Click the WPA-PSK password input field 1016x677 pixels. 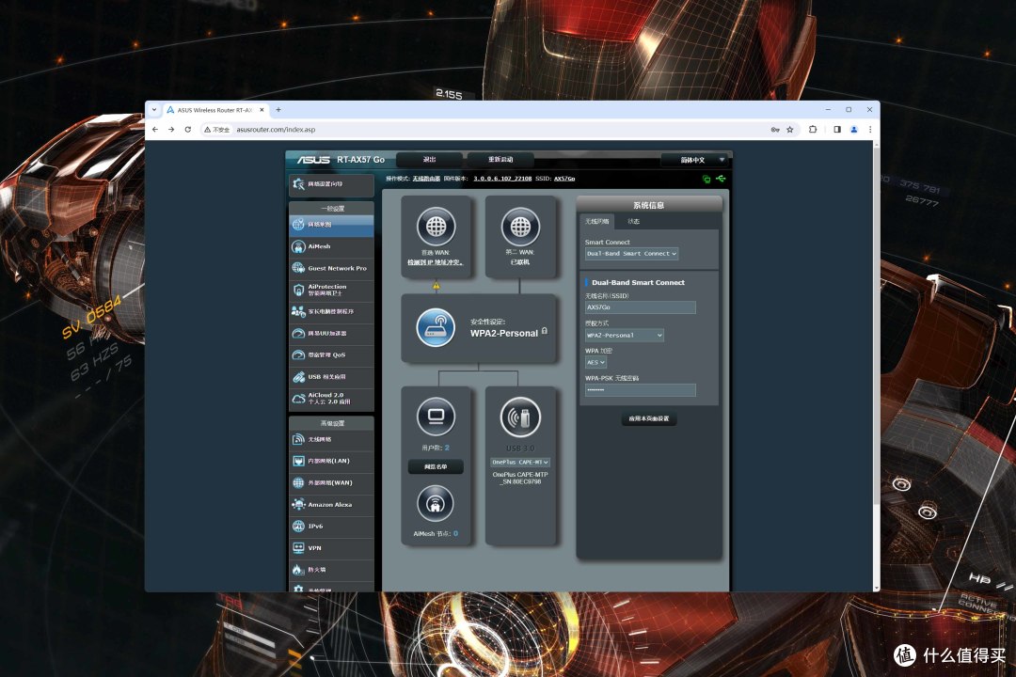[641, 389]
